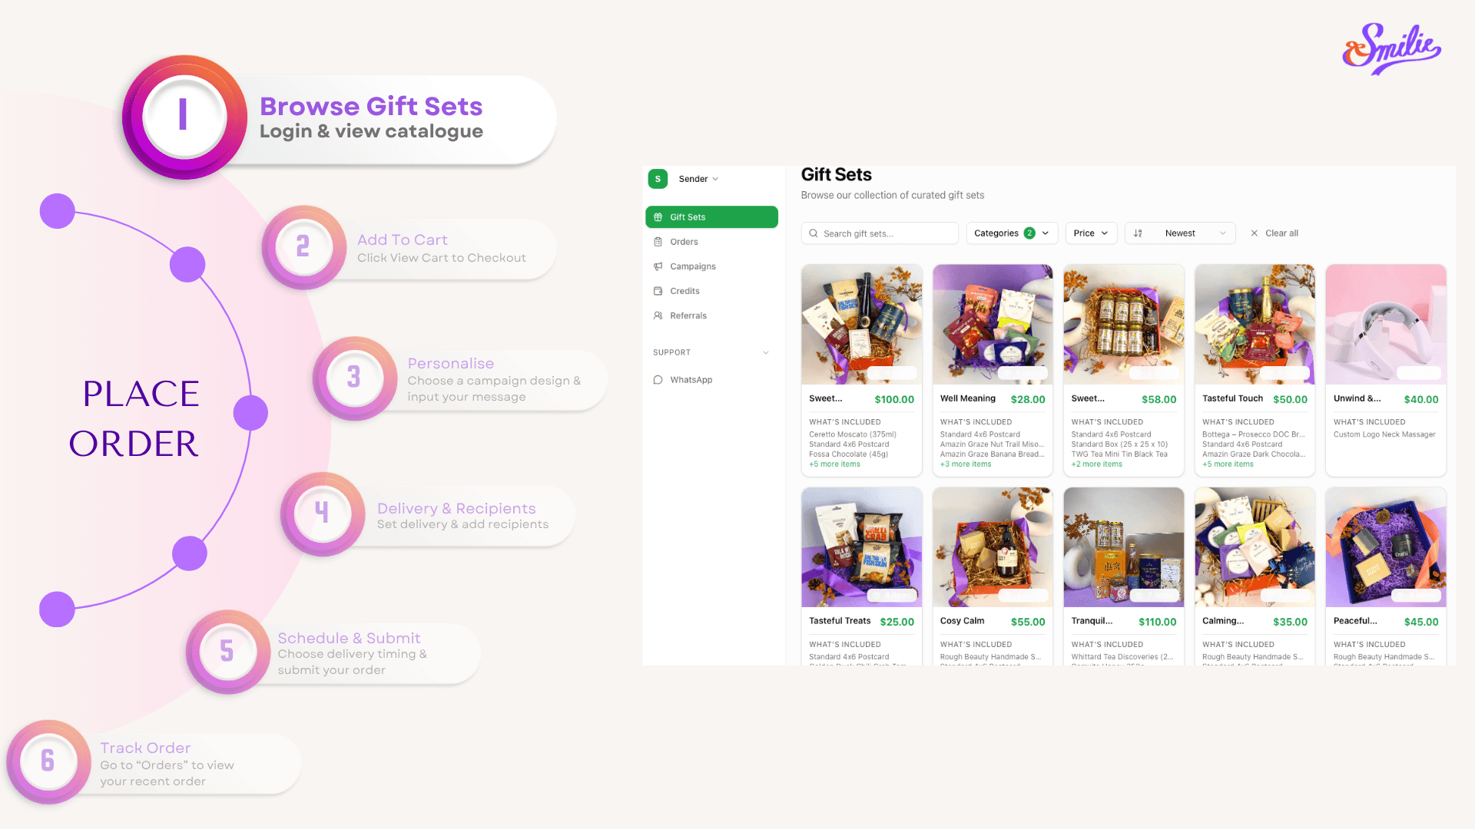Open the Cosy Calm gift set thumbnail
Viewport: 1475px width, 829px height.
pos(992,547)
